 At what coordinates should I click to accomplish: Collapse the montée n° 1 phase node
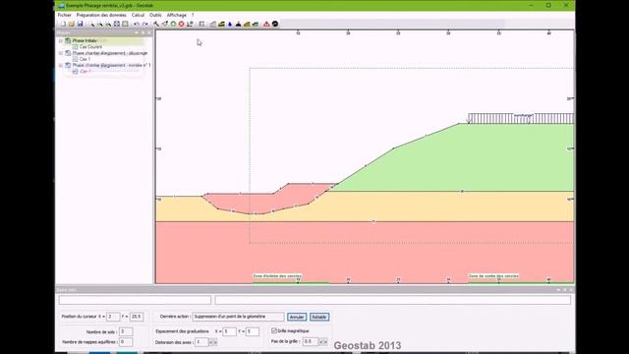pos(61,65)
